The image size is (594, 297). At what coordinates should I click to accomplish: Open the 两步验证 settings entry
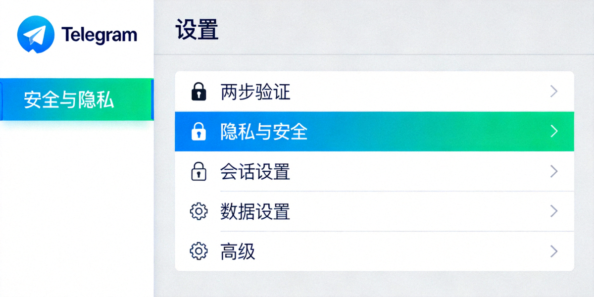346,91
